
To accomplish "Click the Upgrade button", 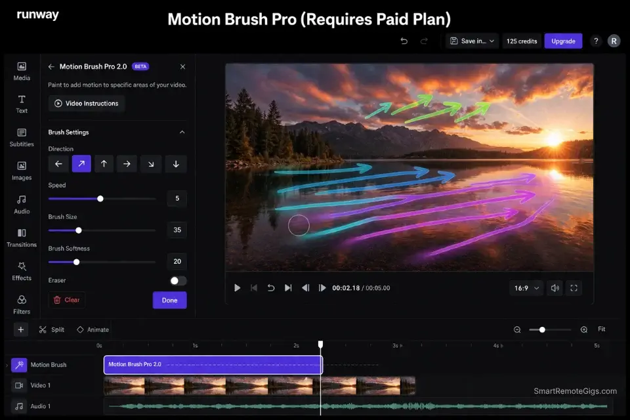I will (x=563, y=41).
